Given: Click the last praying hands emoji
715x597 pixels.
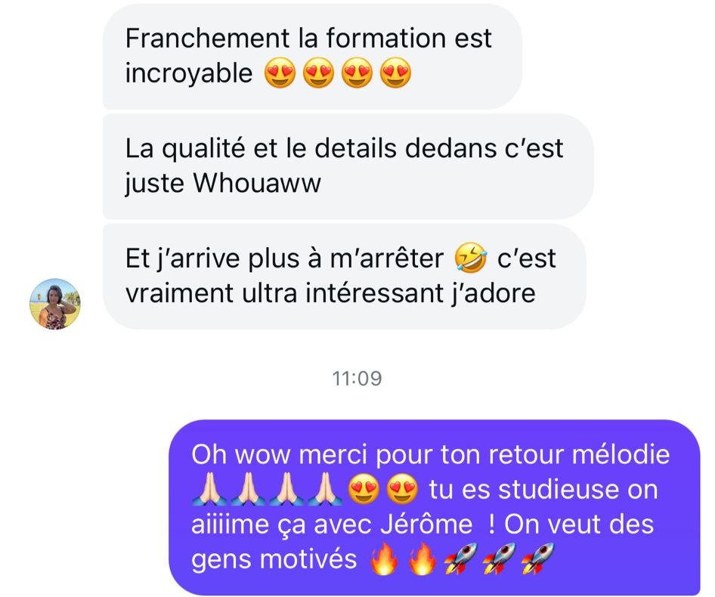Looking at the screenshot, I should [325, 488].
